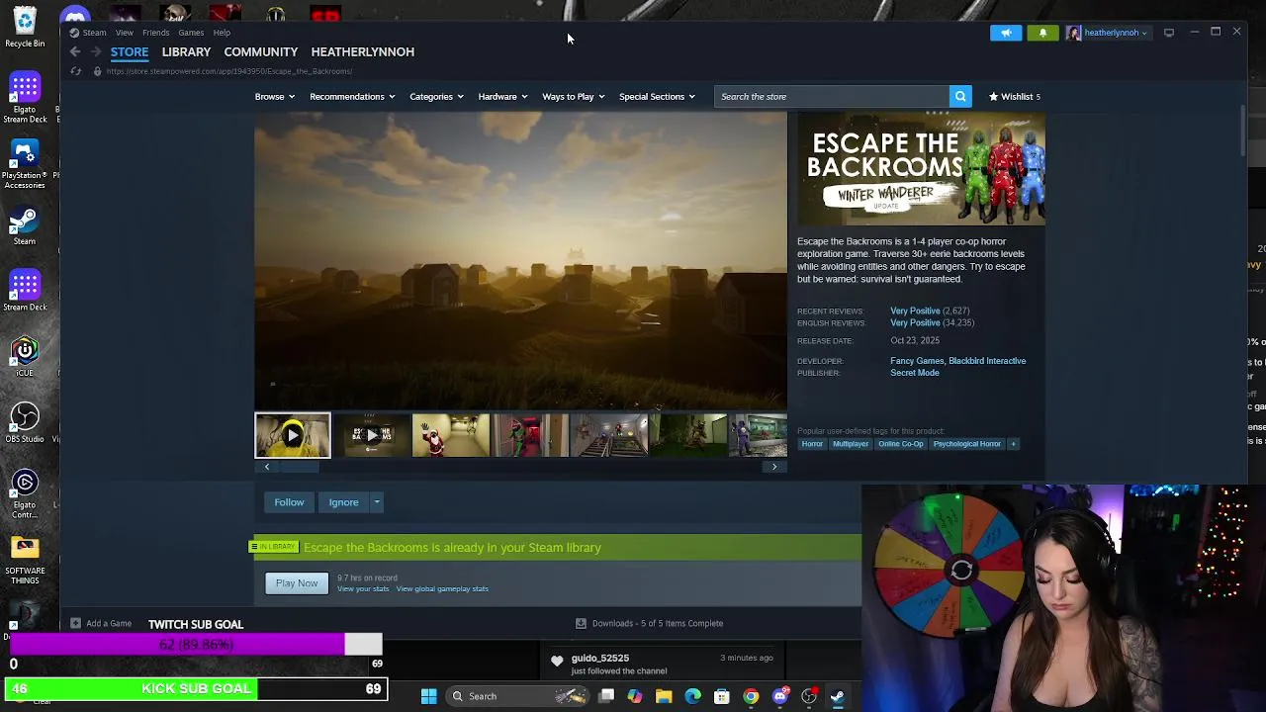Viewport: 1266px width, 712px height.
Task: Open Copilot from the taskbar
Action: coord(635,696)
